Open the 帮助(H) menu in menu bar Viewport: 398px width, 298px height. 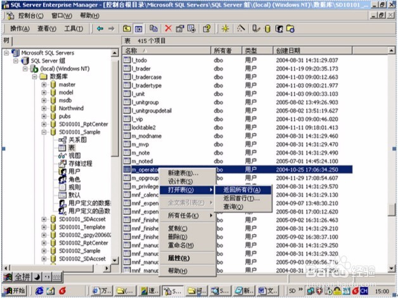(x=89, y=16)
